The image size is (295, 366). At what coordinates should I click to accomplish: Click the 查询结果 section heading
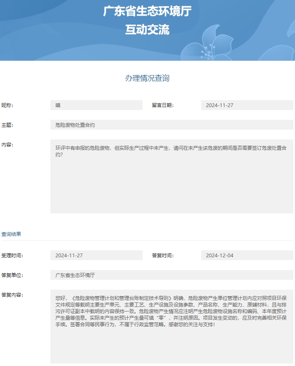click(x=11, y=234)
